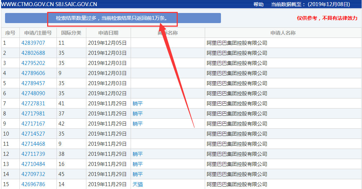Click the 仅供参考，不具有法律效力 disclaimer text
Viewport: 362px width, 189px height.
click(327, 18)
